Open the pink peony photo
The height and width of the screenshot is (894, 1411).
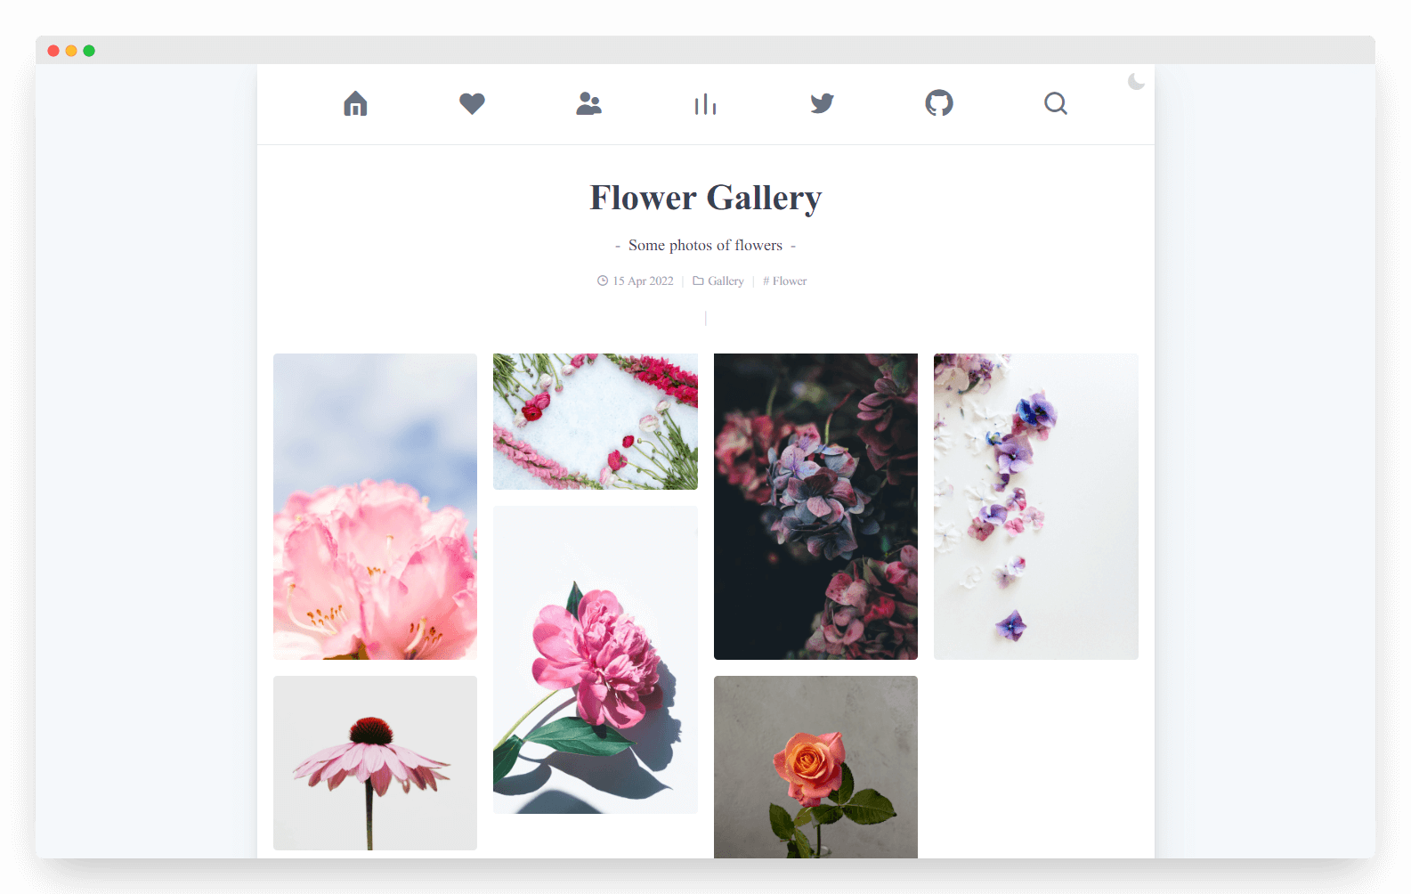click(x=596, y=660)
